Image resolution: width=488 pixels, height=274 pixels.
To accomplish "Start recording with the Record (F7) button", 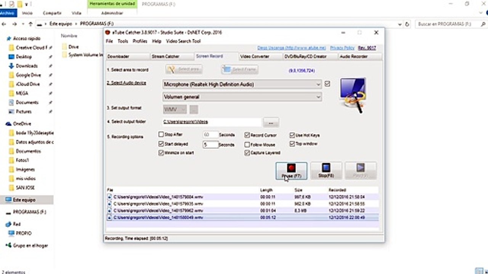I will pos(291,170).
